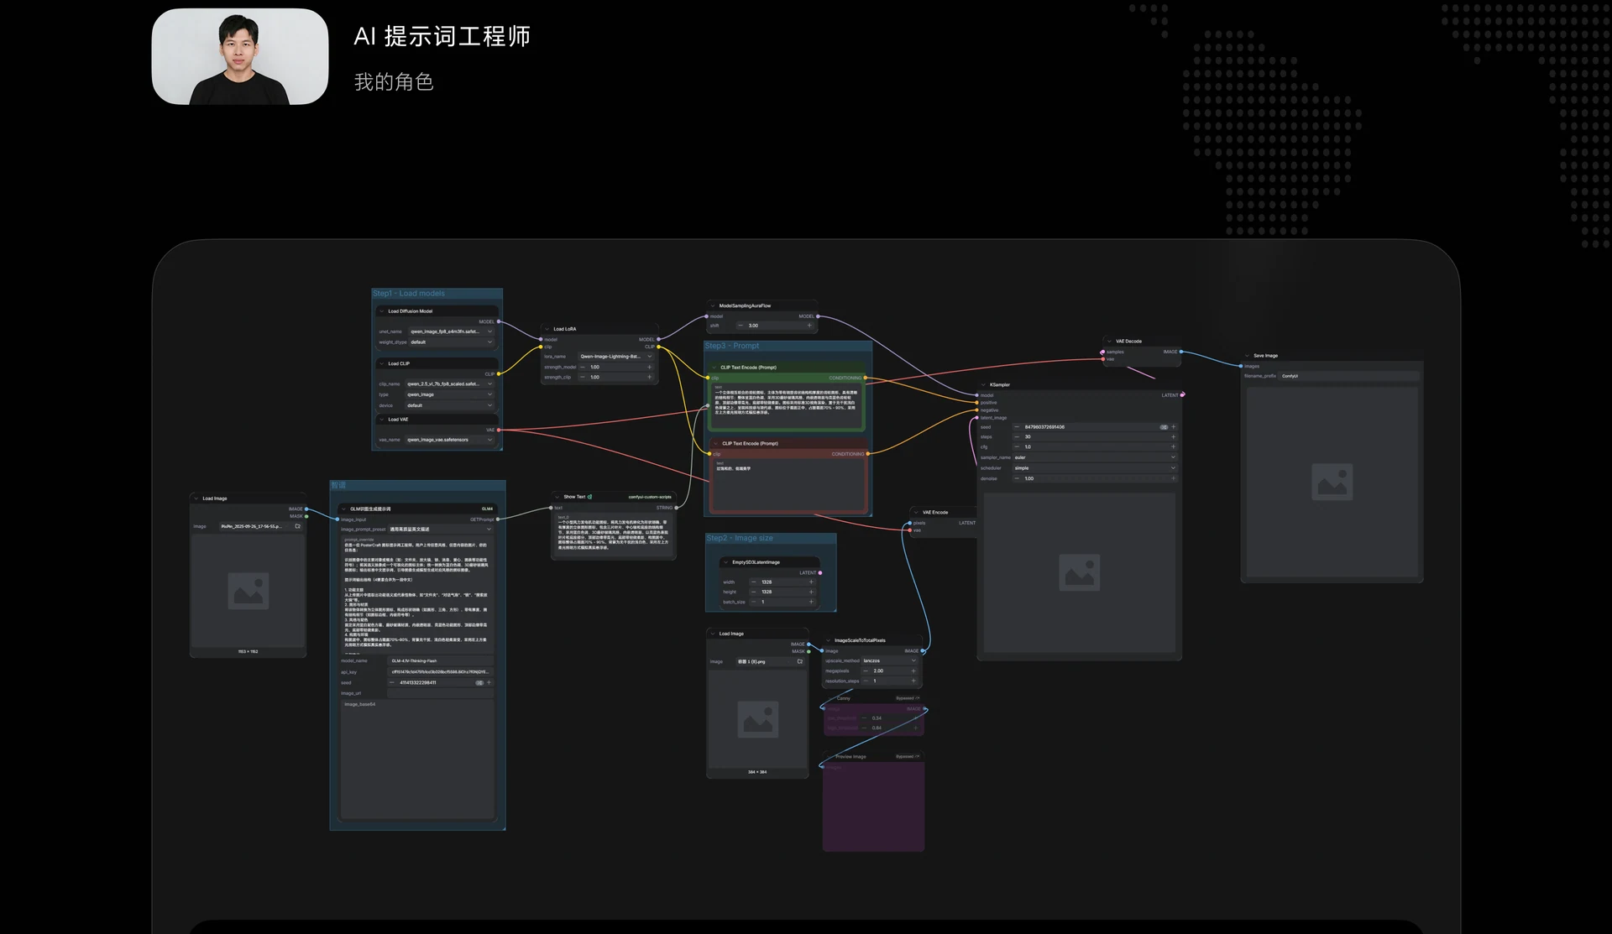This screenshot has width=1612, height=934.
Task: Increase shift value in ModelSamplingAuraFlow
Action: [809, 326]
